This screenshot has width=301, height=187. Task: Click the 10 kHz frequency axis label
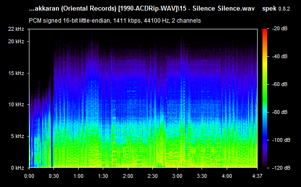click(x=16, y=104)
